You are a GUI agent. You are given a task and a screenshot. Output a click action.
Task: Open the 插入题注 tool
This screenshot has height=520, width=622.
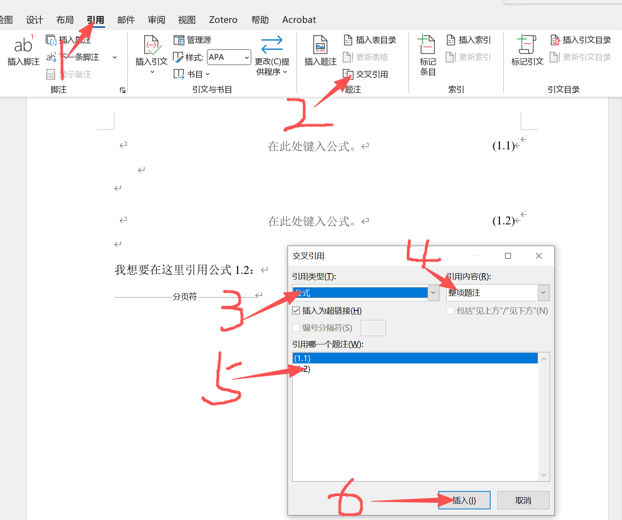(x=320, y=51)
